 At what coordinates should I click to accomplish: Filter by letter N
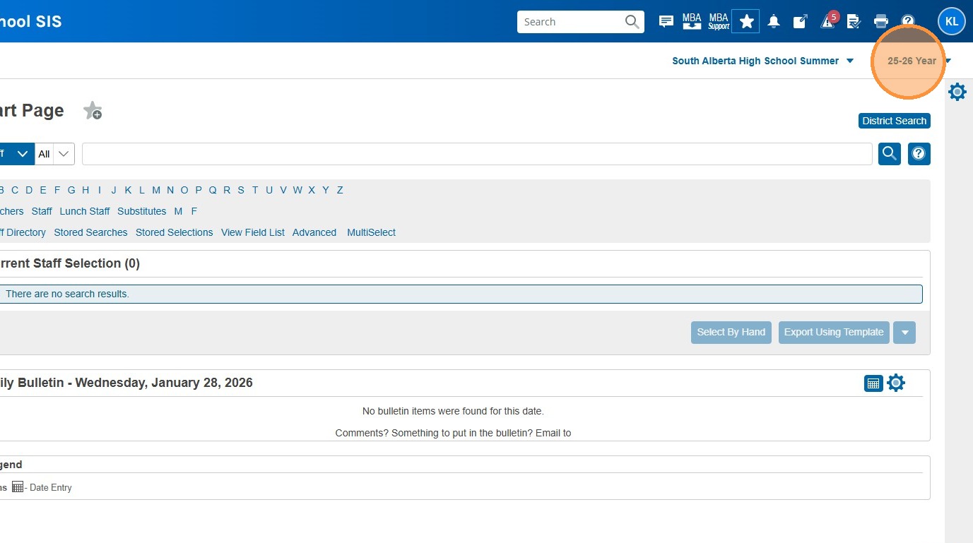click(x=170, y=190)
